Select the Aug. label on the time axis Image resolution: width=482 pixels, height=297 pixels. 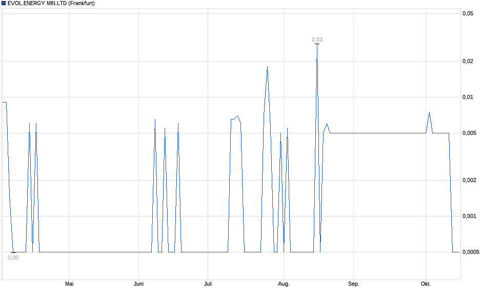click(x=284, y=284)
